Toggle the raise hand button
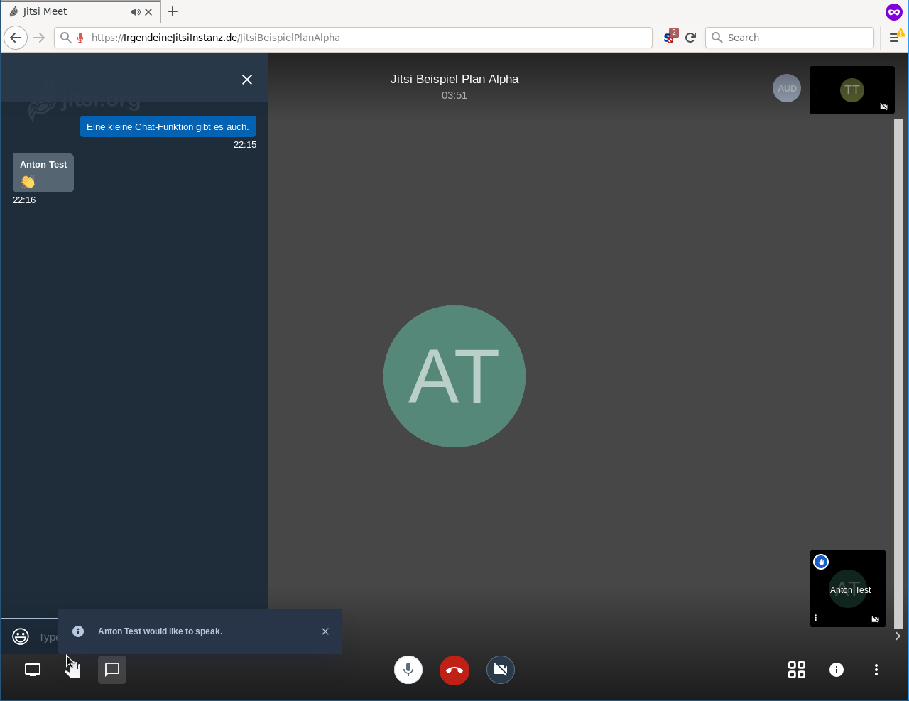This screenshot has height=701, width=909. point(72,670)
